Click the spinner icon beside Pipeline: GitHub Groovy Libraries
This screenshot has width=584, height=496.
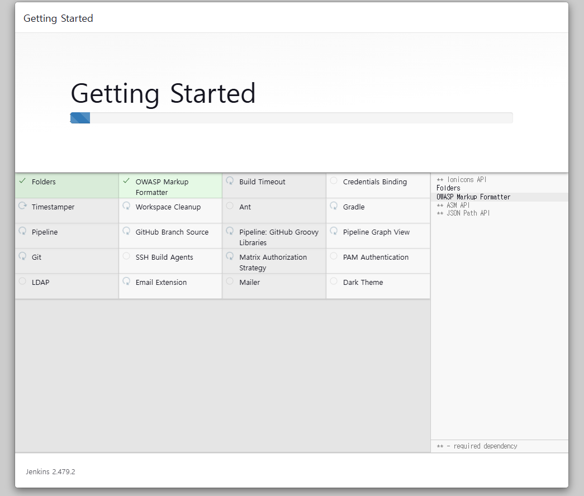(230, 231)
